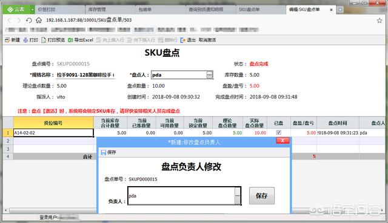Click 取消激活 in the toolbar
The width and height of the screenshot is (388, 223).
click(x=207, y=40)
